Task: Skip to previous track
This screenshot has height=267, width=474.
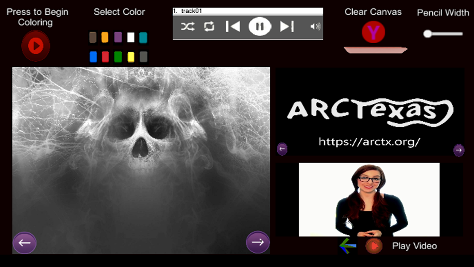Action: click(233, 27)
